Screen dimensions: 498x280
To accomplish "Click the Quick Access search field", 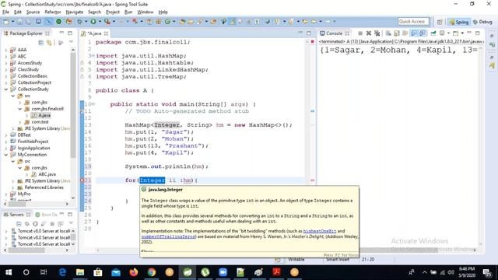I will click(413, 21).
